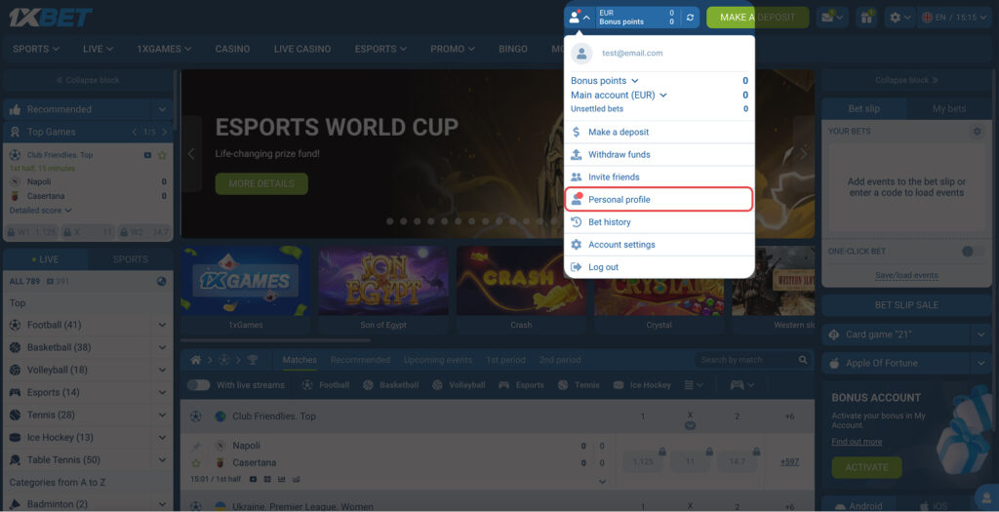Click the search magnifier icon
The height and width of the screenshot is (512, 999).
pyautogui.click(x=804, y=360)
